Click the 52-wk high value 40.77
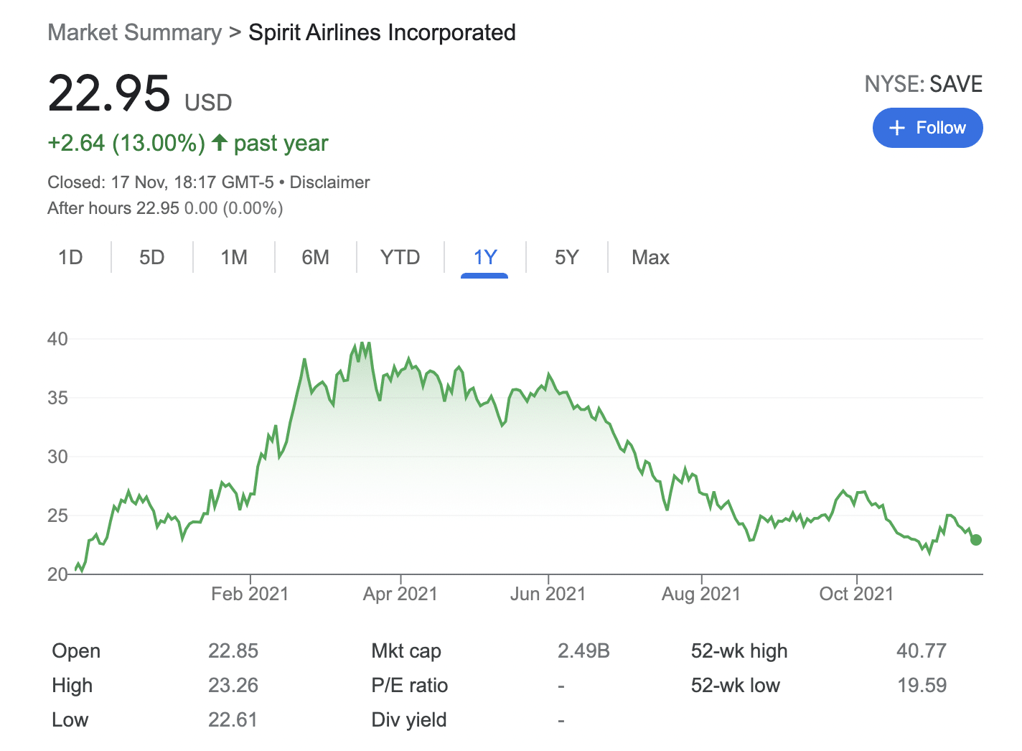The image size is (1022, 751). click(x=922, y=650)
